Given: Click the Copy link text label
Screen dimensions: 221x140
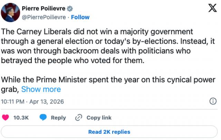Looking at the screenshot, I should click(x=99, y=118).
